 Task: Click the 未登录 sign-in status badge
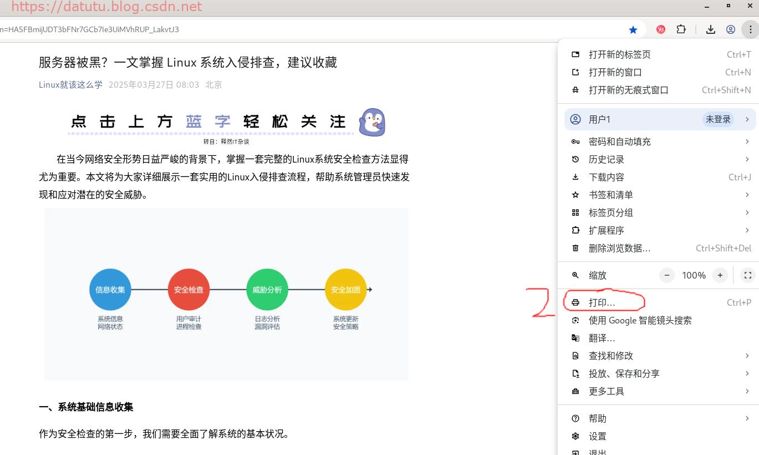[x=718, y=119]
